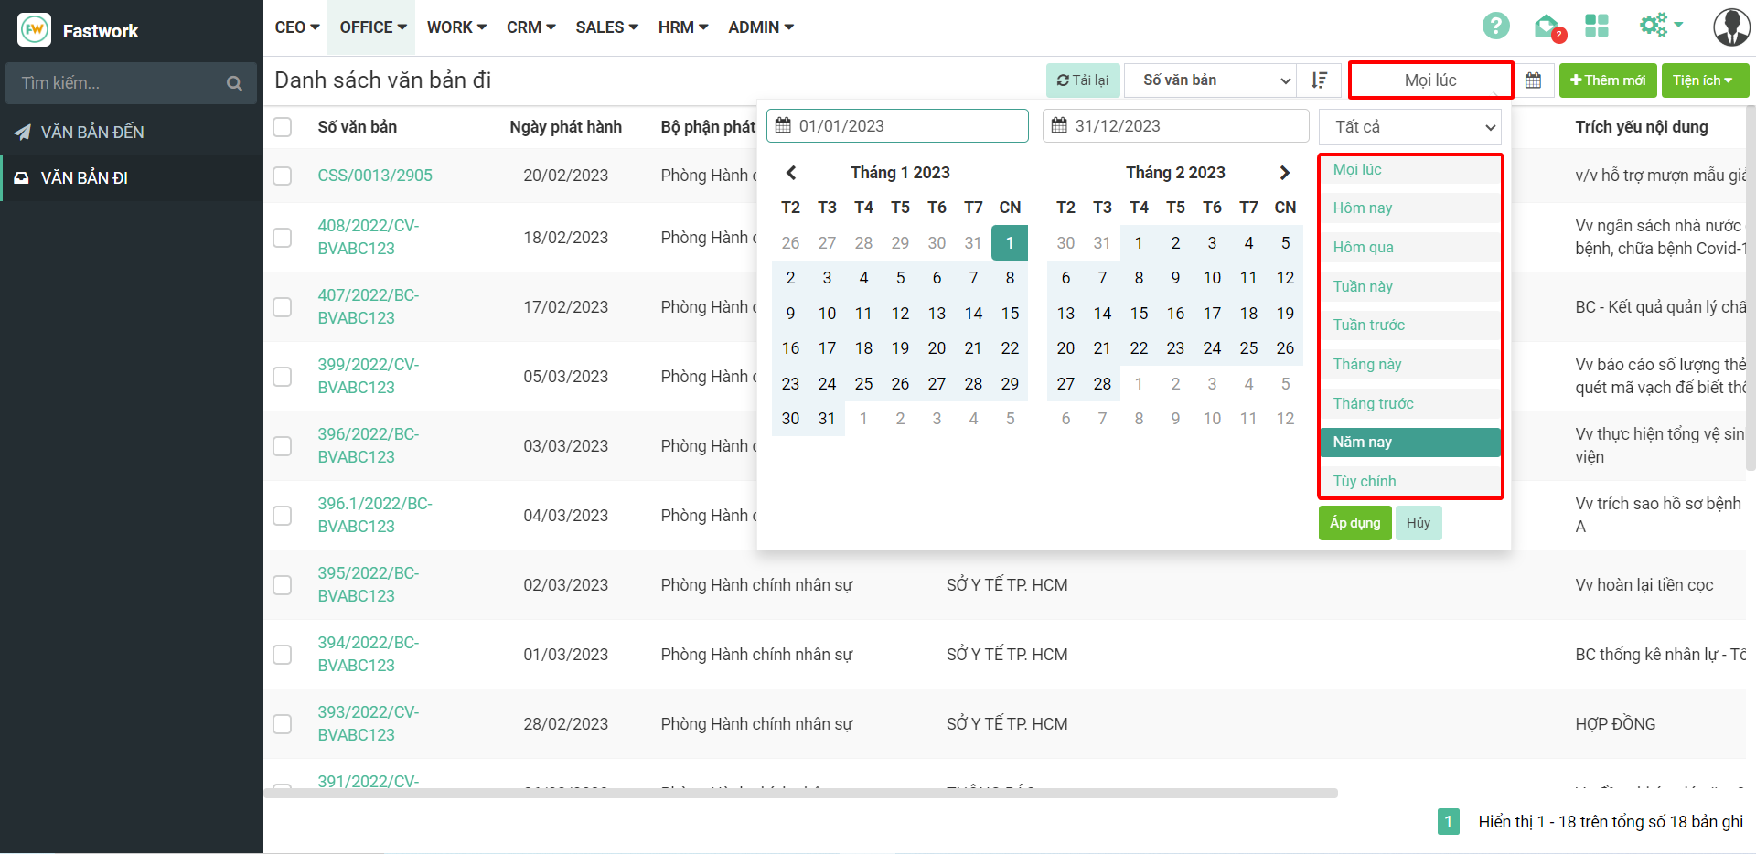Open the notifications inbox icon

coord(1547,27)
